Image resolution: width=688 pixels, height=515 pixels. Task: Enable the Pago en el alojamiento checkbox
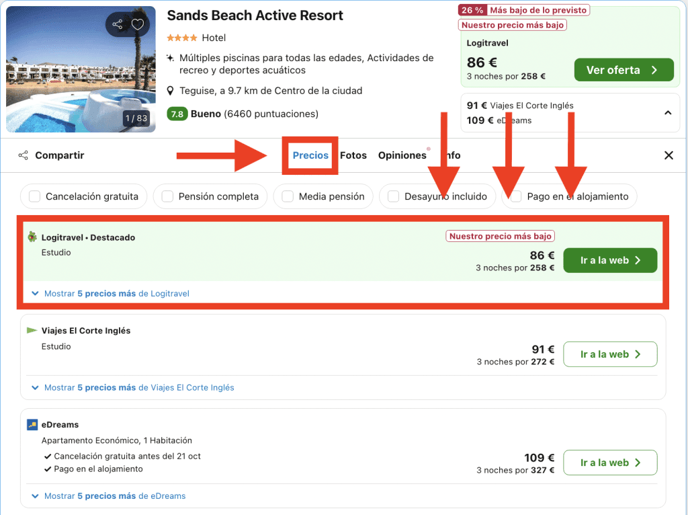click(x=516, y=196)
